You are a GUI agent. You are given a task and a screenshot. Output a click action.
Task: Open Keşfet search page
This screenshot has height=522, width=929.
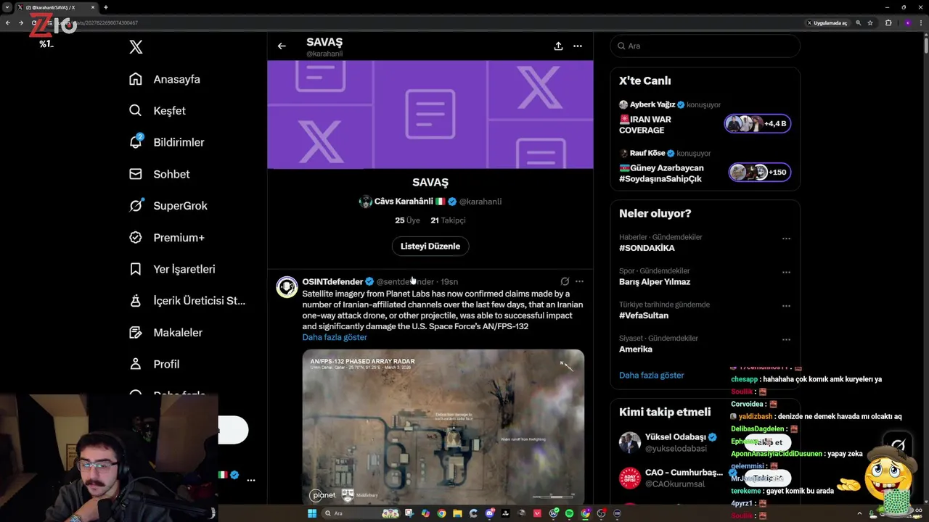tap(157, 111)
